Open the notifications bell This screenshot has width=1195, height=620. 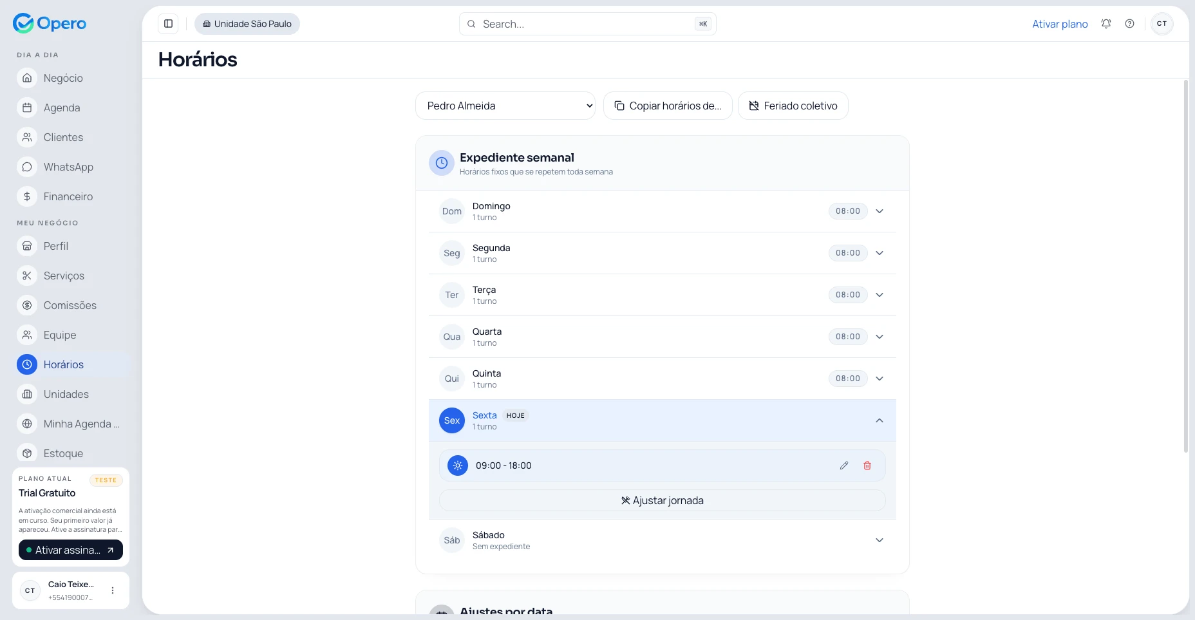1106,23
